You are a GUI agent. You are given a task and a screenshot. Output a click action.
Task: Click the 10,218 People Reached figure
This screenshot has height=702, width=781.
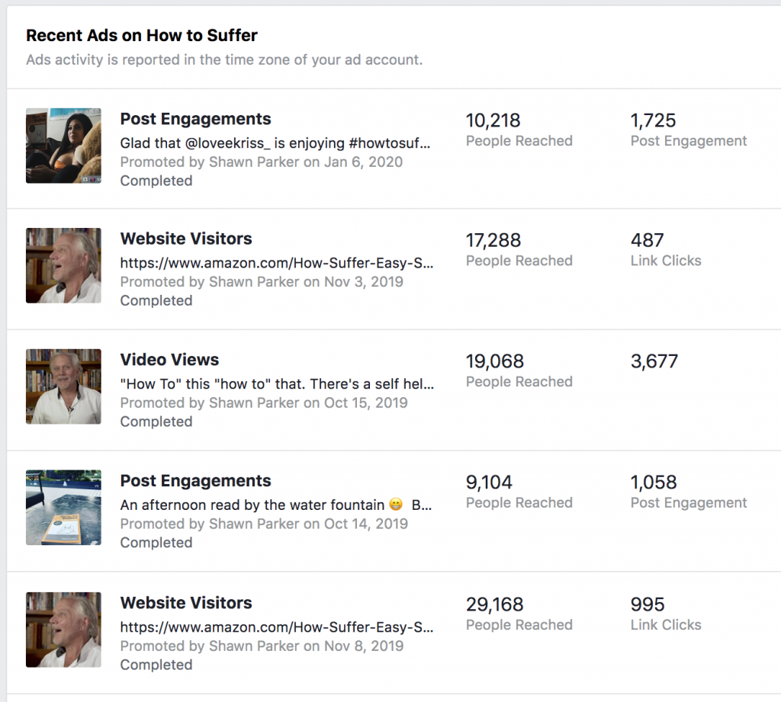click(x=493, y=120)
